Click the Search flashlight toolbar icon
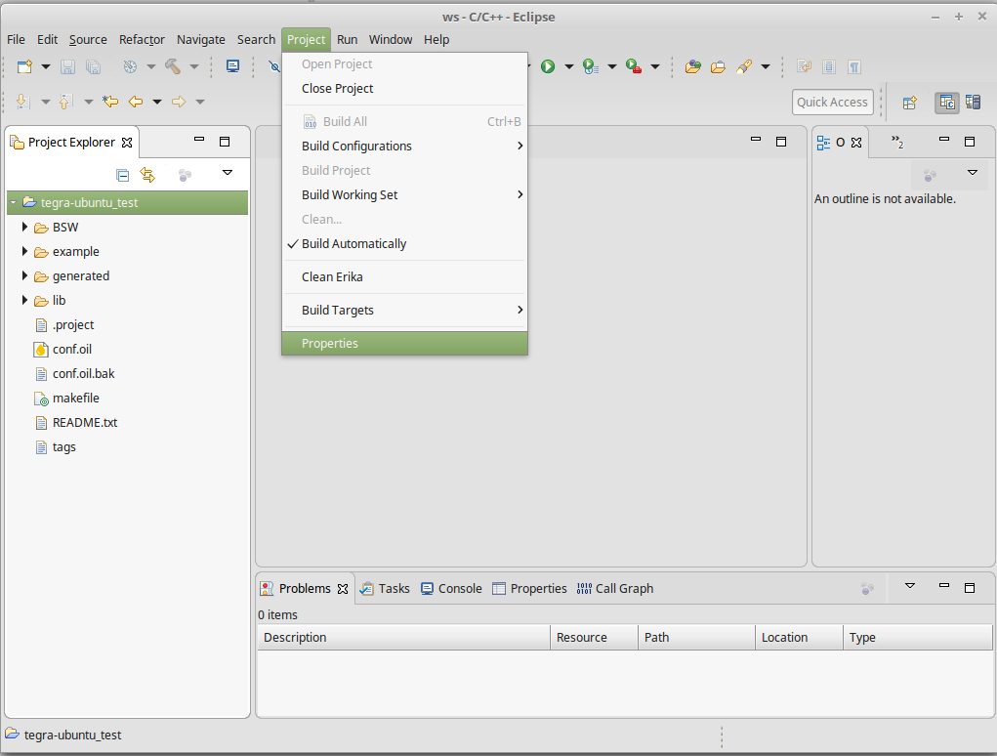Viewport: 997px width, 756px height. 744,66
